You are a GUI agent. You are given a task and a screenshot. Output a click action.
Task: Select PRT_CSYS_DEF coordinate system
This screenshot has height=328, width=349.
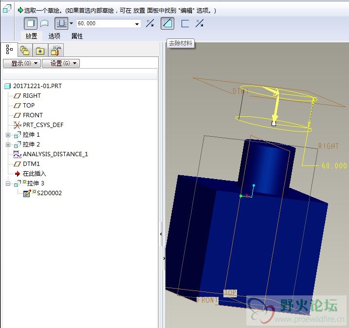tap(43, 125)
